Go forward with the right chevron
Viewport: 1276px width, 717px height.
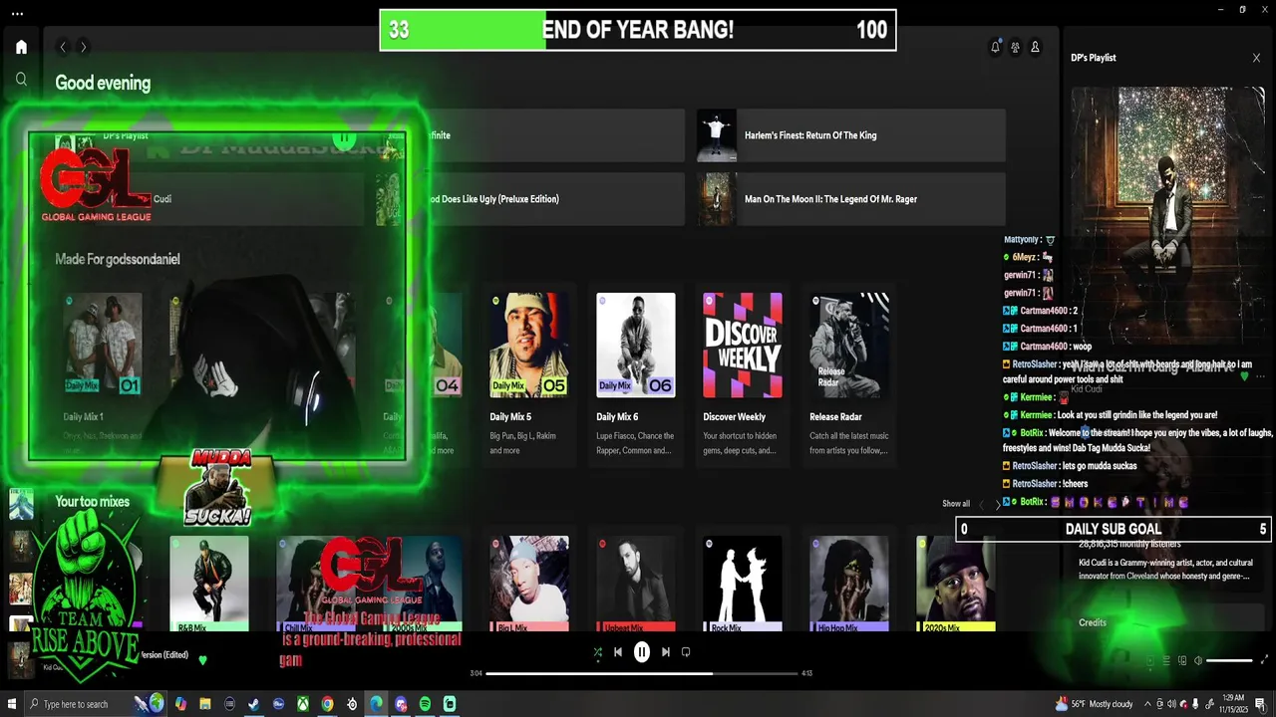(x=84, y=47)
